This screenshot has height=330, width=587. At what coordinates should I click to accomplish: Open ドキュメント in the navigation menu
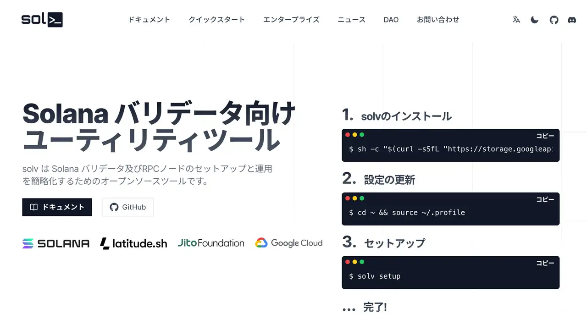pos(149,20)
